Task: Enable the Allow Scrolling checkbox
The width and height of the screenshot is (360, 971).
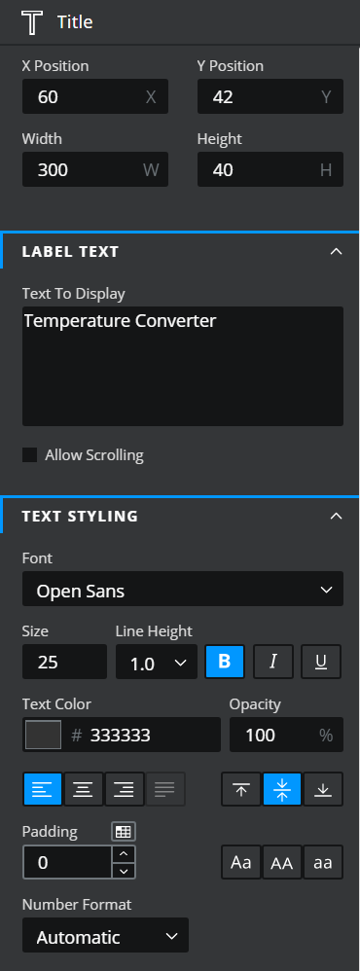Action: [30, 455]
